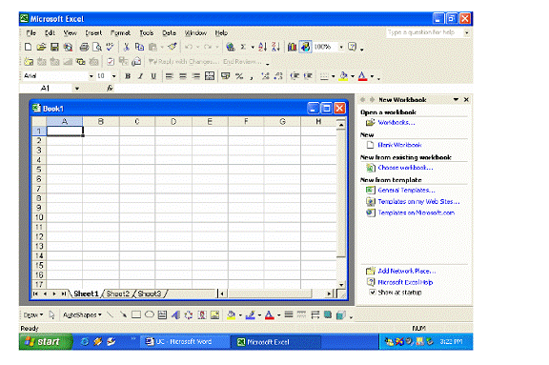Expand the AutoSum dropdown arrow

pos(253,47)
